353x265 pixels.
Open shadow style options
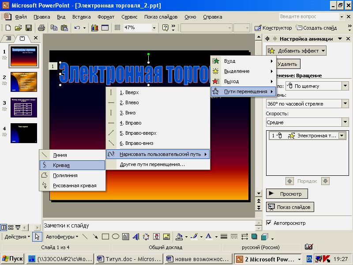255,237
